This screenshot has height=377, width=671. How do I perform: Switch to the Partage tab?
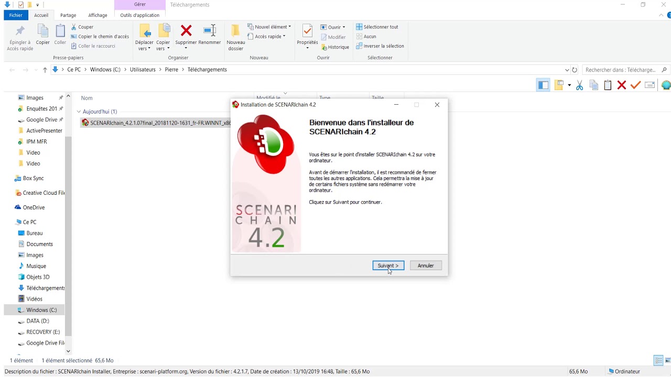68,15
